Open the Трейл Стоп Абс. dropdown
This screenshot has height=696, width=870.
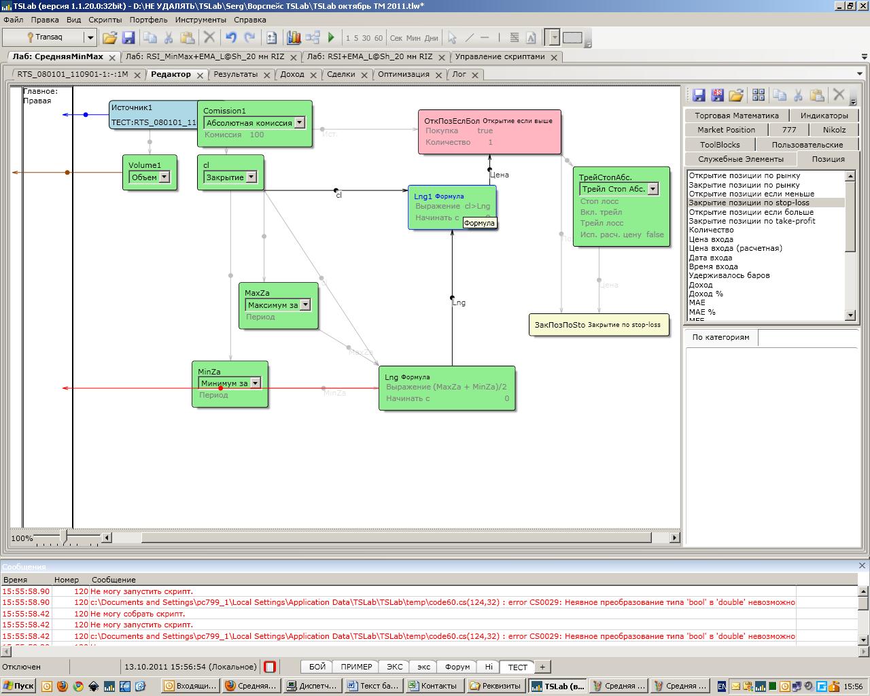(653, 189)
